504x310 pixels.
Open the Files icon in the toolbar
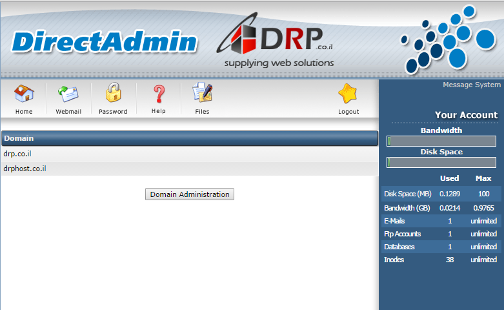(x=202, y=94)
